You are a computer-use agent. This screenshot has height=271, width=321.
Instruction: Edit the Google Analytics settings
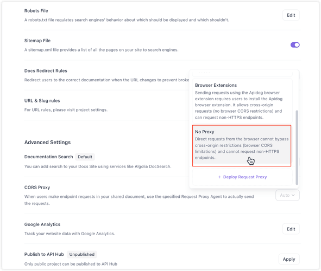point(291,229)
